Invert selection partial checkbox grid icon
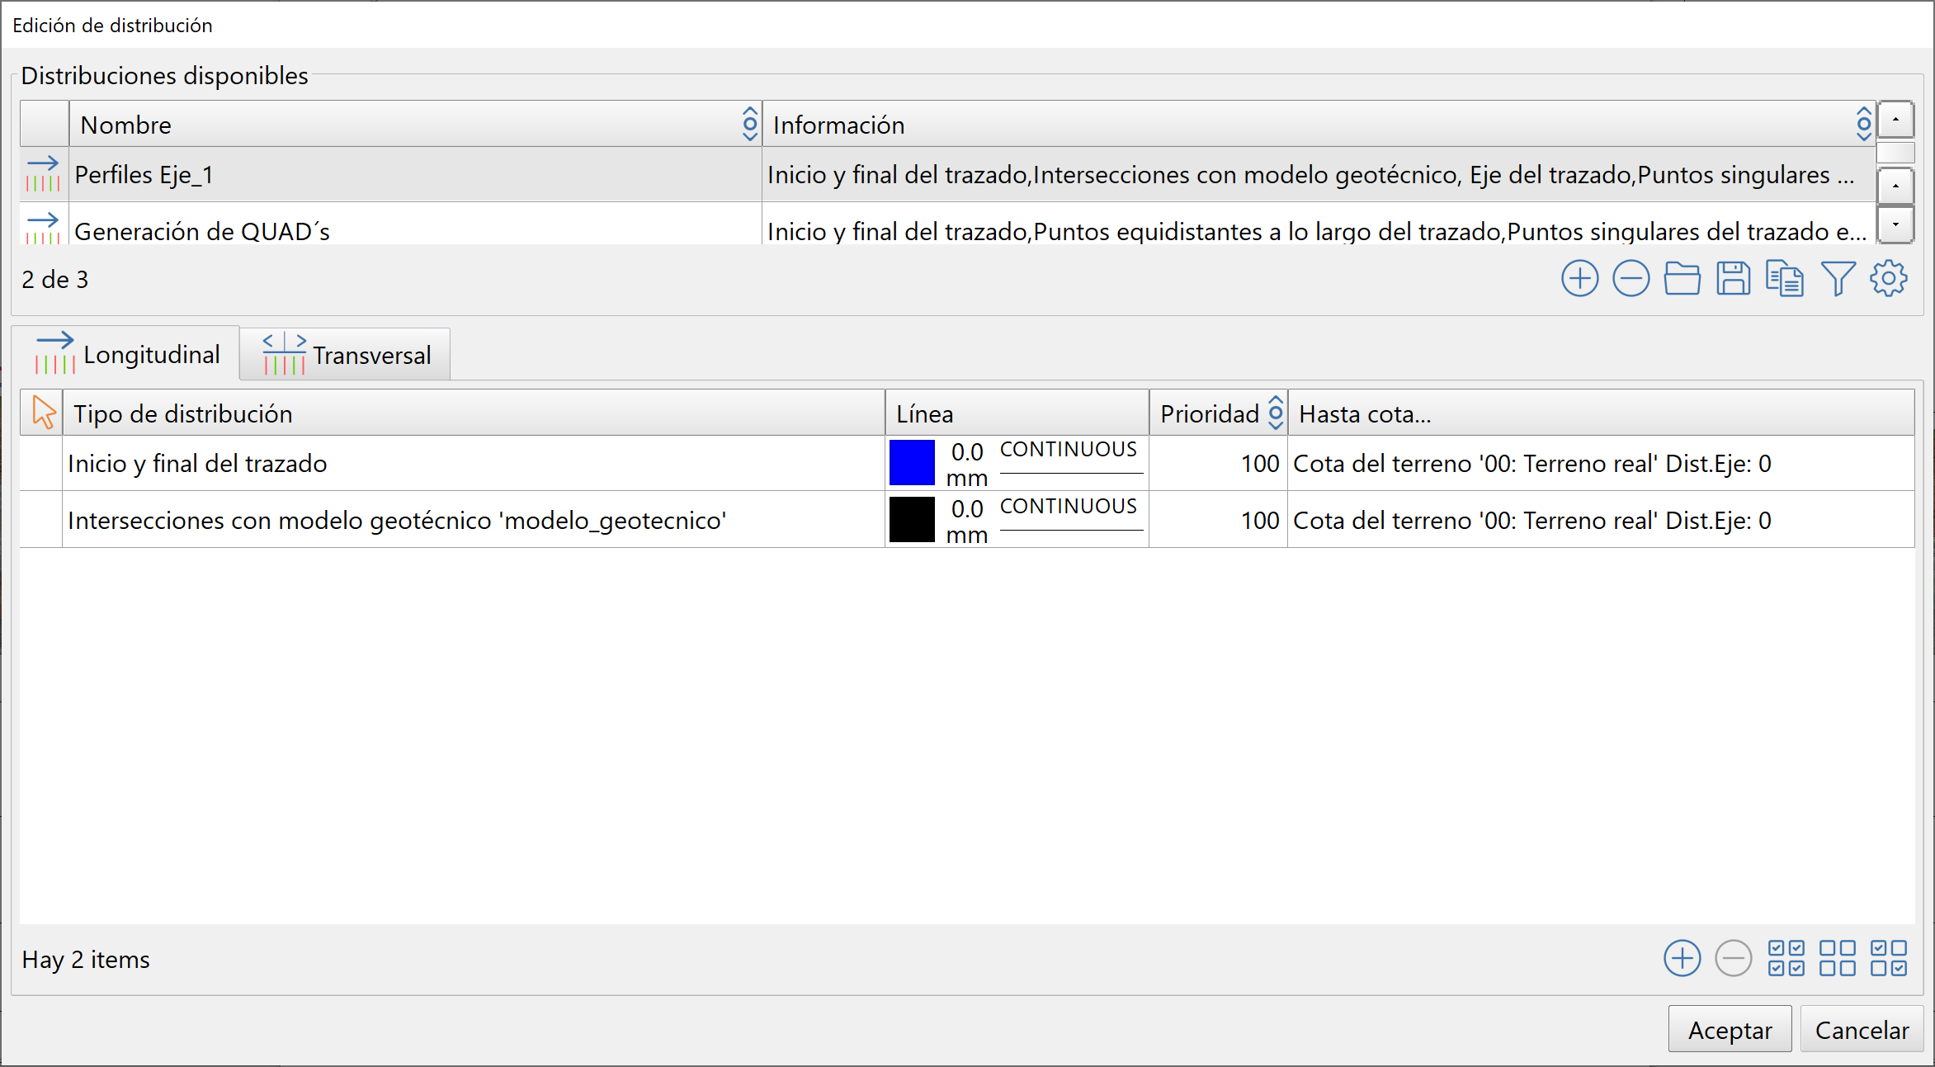Screen dimensions: 1935x1067 click(x=1888, y=958)
